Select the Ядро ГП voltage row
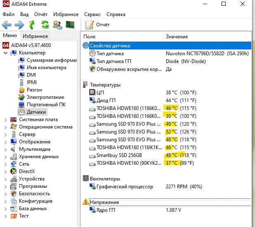Viewport: 255px width, 227px height. [167, 210]
